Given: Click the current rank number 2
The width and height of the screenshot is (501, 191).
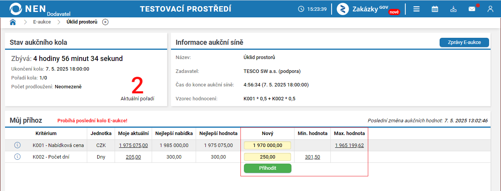Looking at the screenshot, I should click(x=137, y=86).
